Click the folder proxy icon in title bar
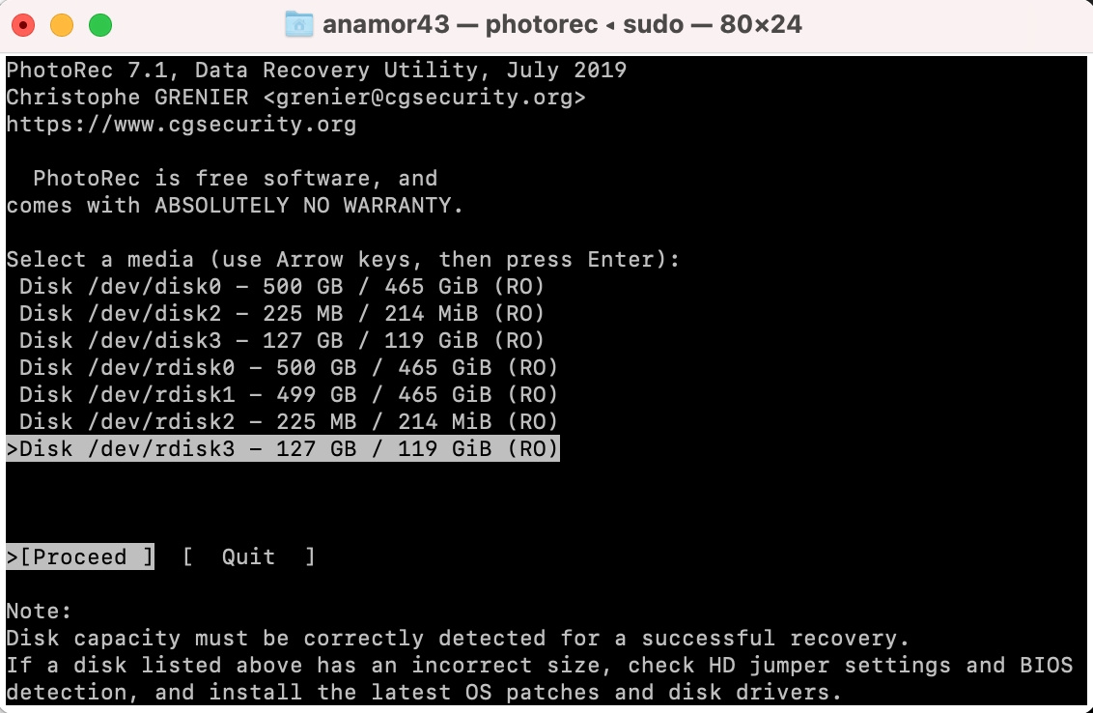This screenshot has height=713, width=1093. coord(299,24)
